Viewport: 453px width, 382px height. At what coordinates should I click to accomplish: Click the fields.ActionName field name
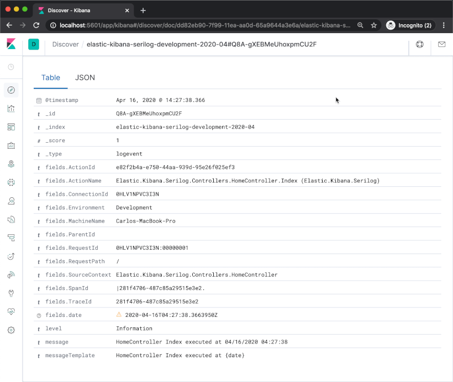point(73,180)
